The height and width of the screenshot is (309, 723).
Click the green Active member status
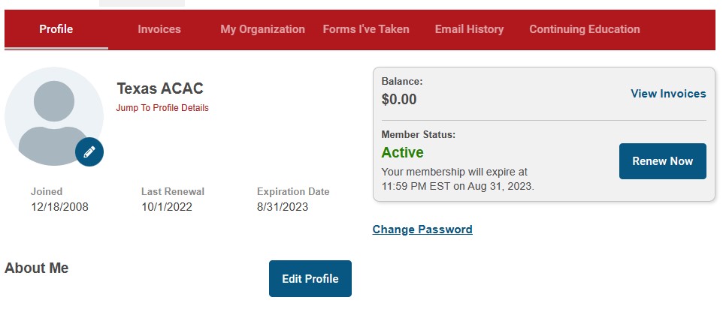[402, 153]
